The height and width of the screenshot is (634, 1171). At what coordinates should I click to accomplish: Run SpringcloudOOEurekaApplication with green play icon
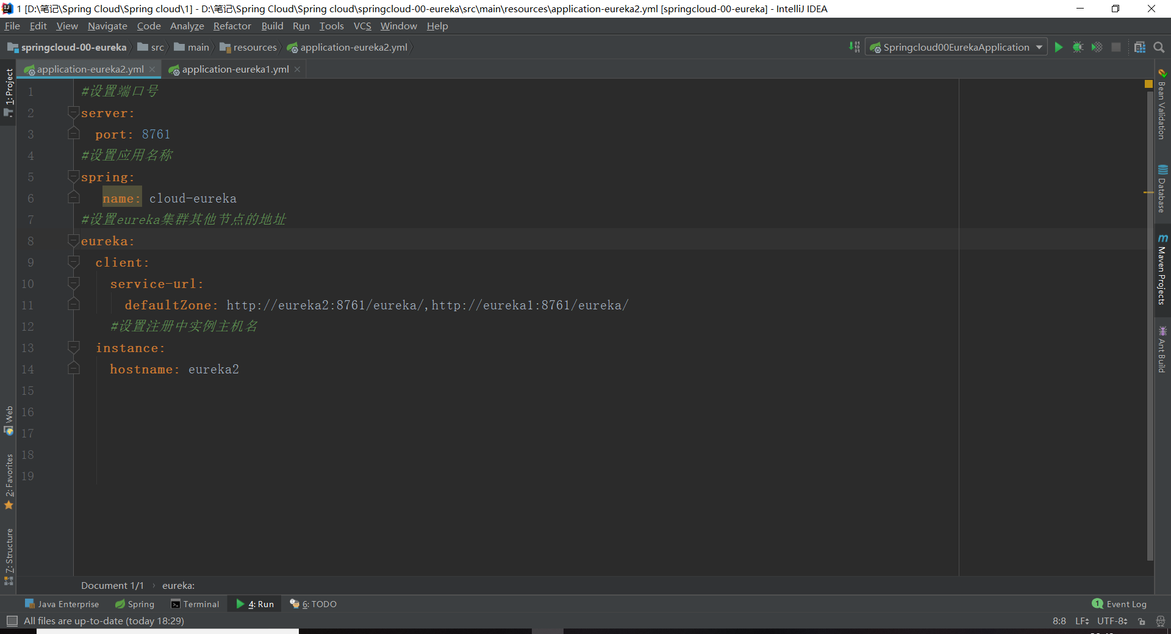(1059, 48)
